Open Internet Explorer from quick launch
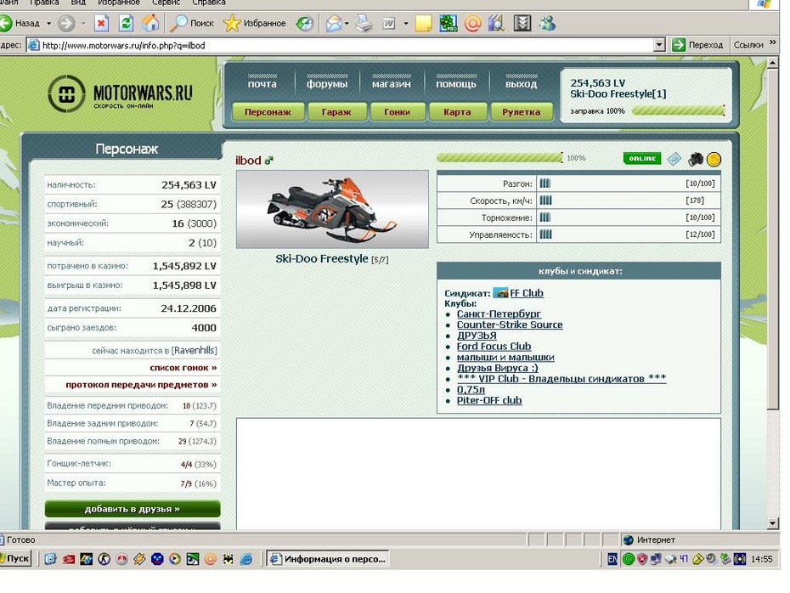This screenshot has width=790, height=593. (245, 559)
